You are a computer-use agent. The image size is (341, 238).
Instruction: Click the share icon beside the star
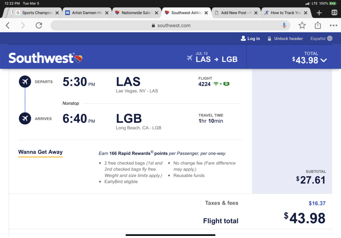click(318, 25)
